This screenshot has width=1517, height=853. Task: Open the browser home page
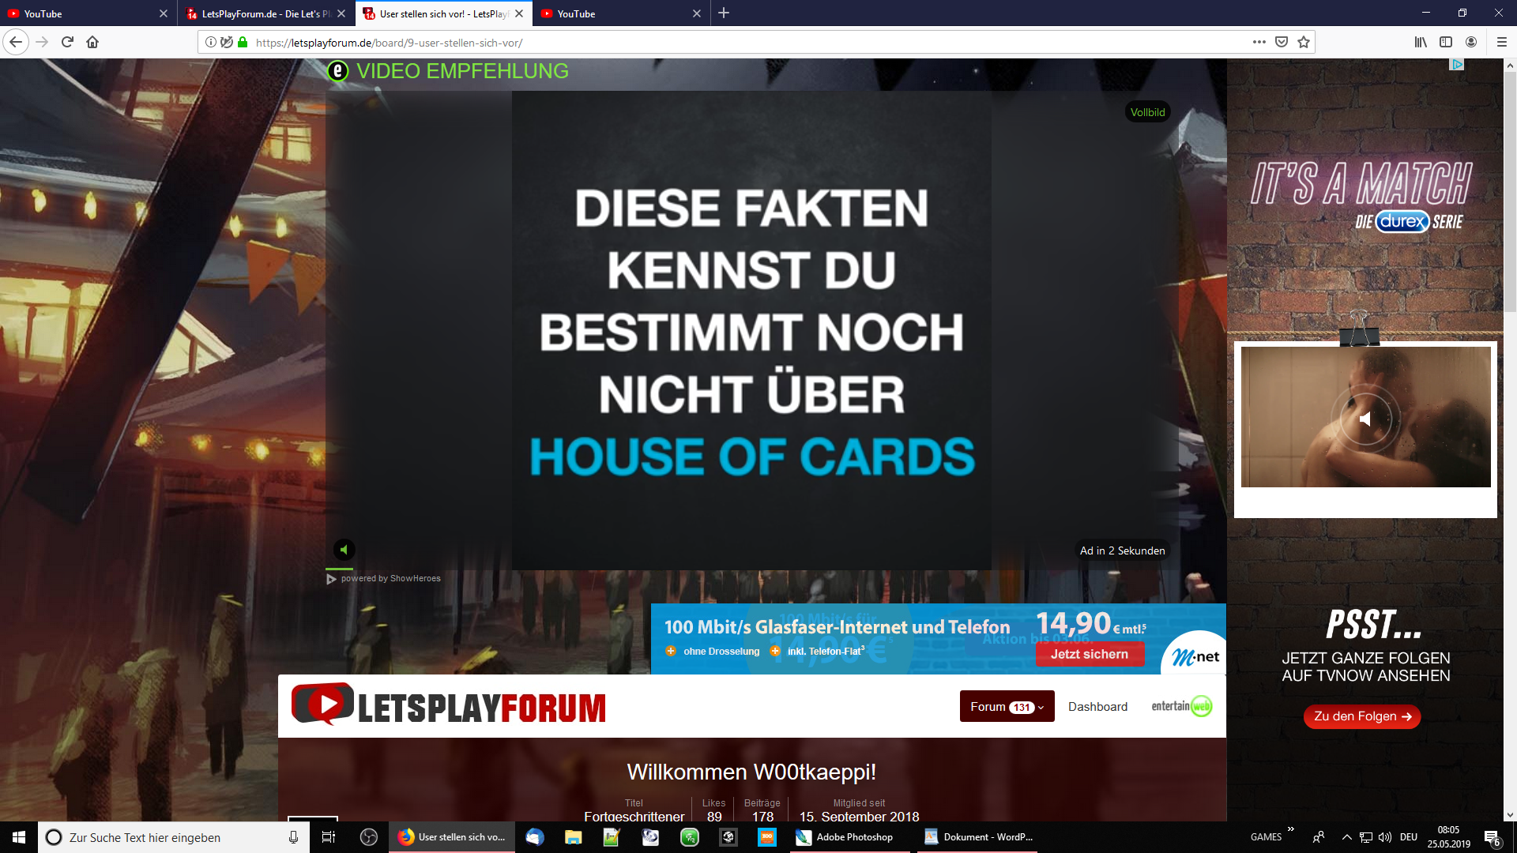(x=92, y=42)
